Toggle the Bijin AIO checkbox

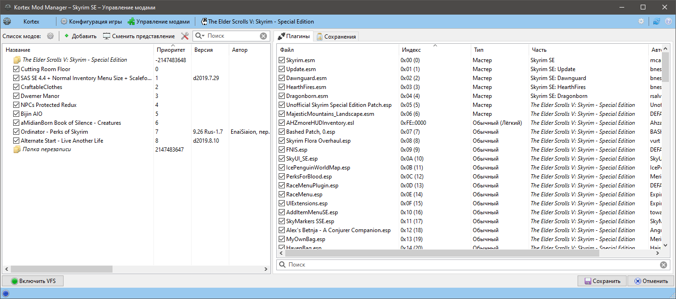(x=16, y=113)
